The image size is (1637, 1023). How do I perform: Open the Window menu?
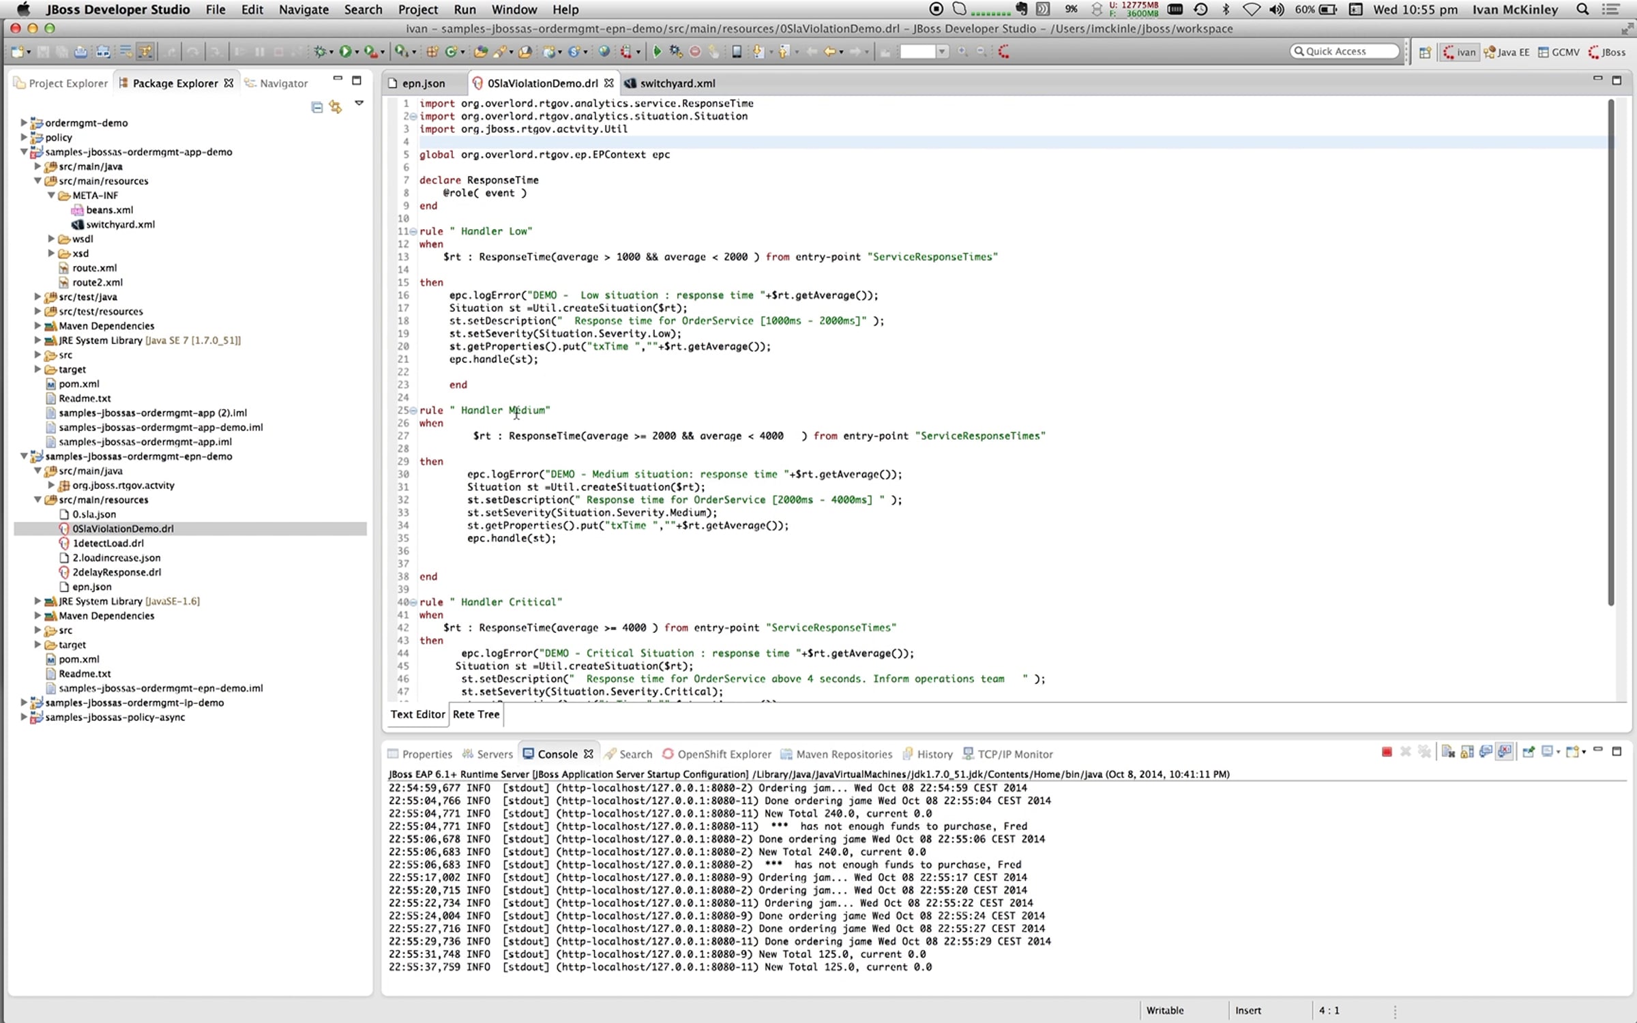[x=514, y=10]
